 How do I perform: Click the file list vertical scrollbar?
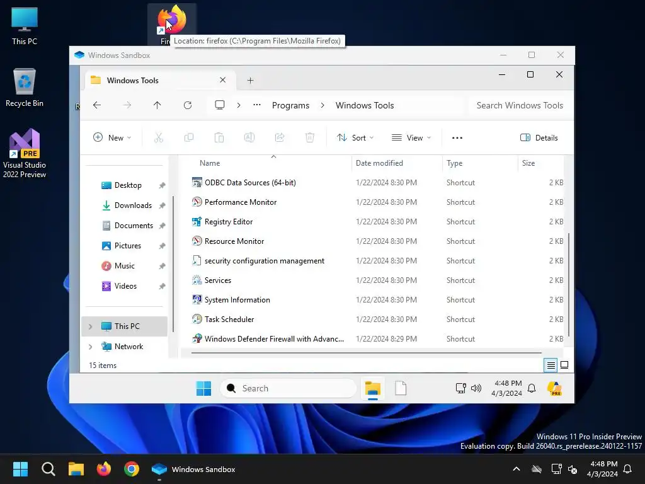point(569,285)
